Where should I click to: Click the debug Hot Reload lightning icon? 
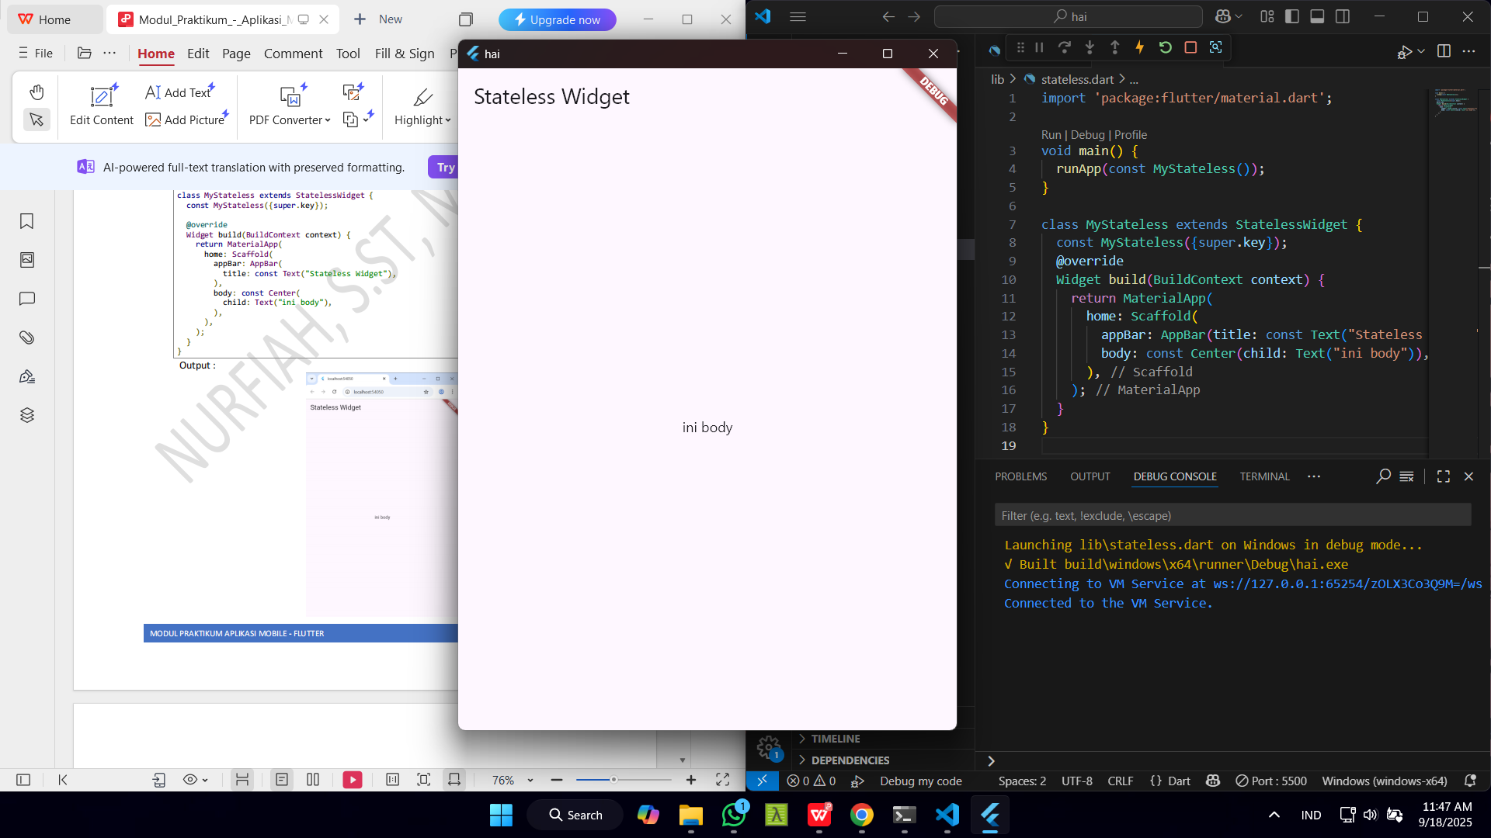click(x=1139, y=47)
